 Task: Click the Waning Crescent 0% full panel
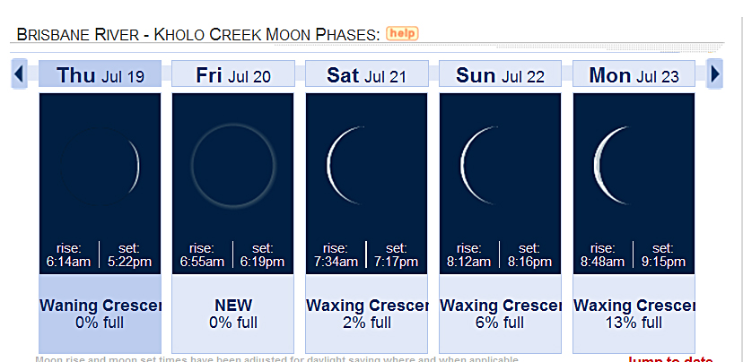pos(101,314)
